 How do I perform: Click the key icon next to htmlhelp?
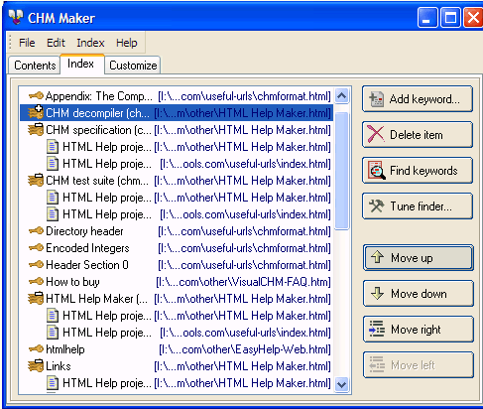(36, 348)
